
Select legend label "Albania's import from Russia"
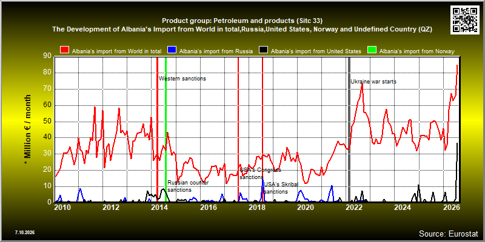click(216, 51)
